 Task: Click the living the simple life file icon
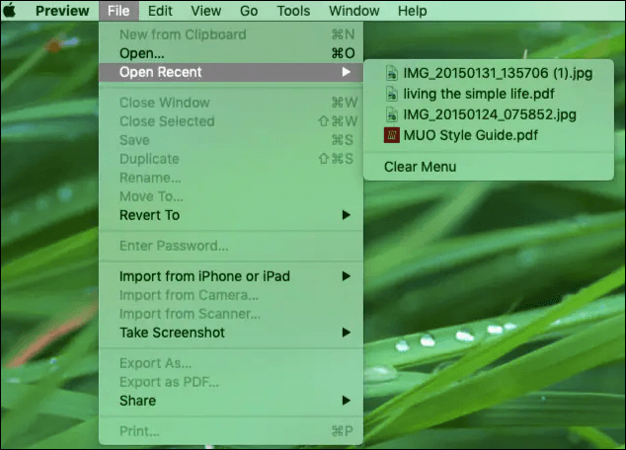[391, 94]
